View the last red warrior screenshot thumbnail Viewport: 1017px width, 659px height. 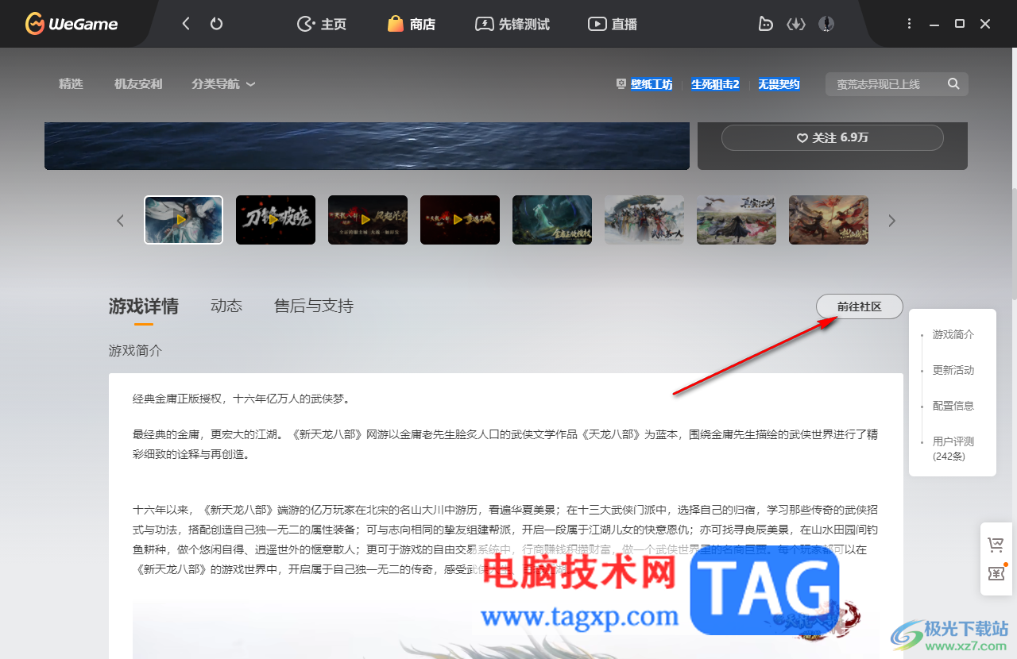tap(829, 220)
